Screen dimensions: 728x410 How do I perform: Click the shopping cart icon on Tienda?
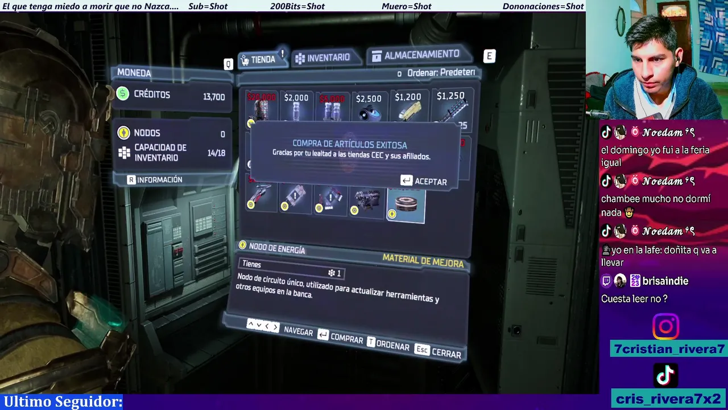pyautogui.click(x=245, y=60)
